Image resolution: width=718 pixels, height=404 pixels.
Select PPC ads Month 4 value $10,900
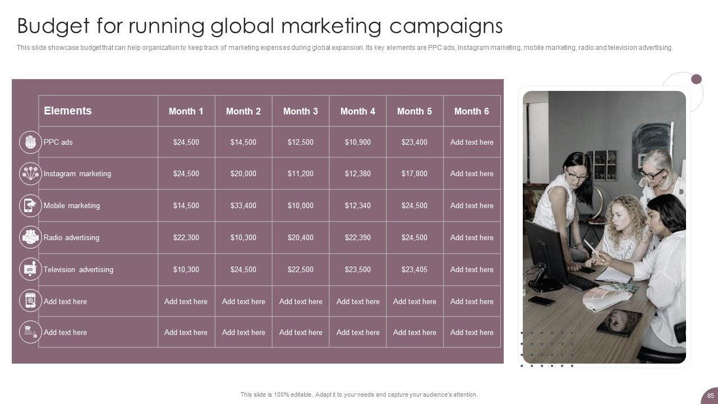tap(358, 143)
